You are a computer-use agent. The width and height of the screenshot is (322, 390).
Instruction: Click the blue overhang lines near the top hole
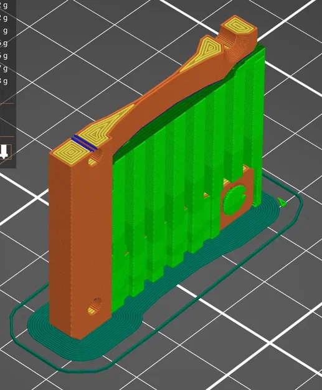tap(85, 144)
